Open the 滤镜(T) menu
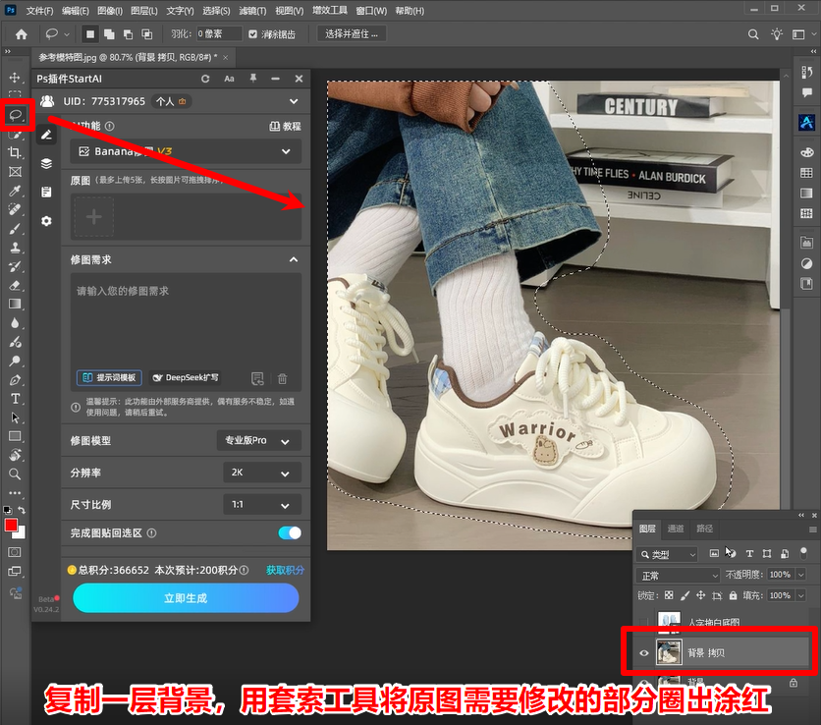The height and width of the screenshot is (725, 821). (253, 11)
